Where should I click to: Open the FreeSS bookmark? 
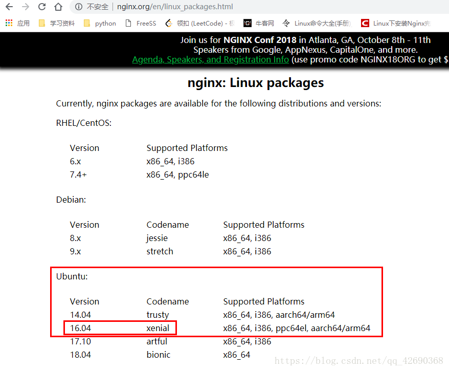[x=141, y=23]
